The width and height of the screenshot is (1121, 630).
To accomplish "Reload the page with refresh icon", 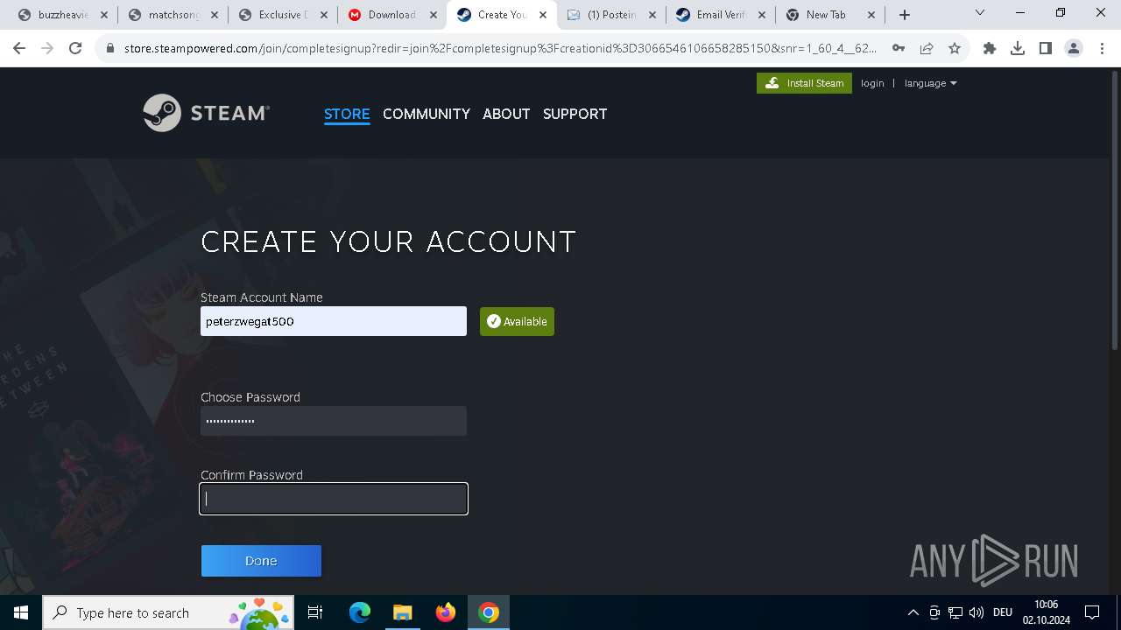I will [x=75, y=48].
